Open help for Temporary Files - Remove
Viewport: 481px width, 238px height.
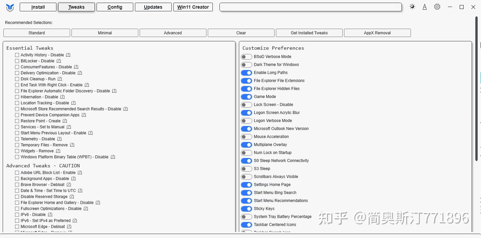coord(72,145)
